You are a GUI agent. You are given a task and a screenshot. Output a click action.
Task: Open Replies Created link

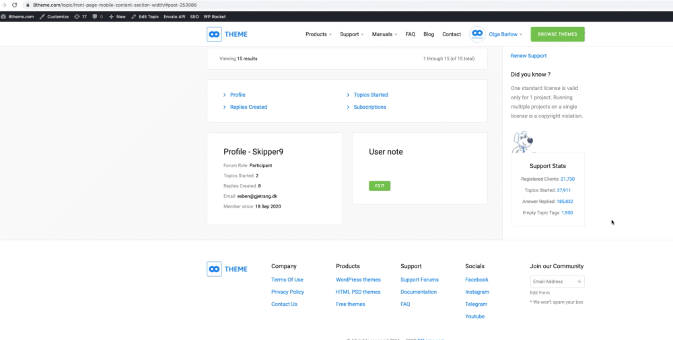point(248,108)
